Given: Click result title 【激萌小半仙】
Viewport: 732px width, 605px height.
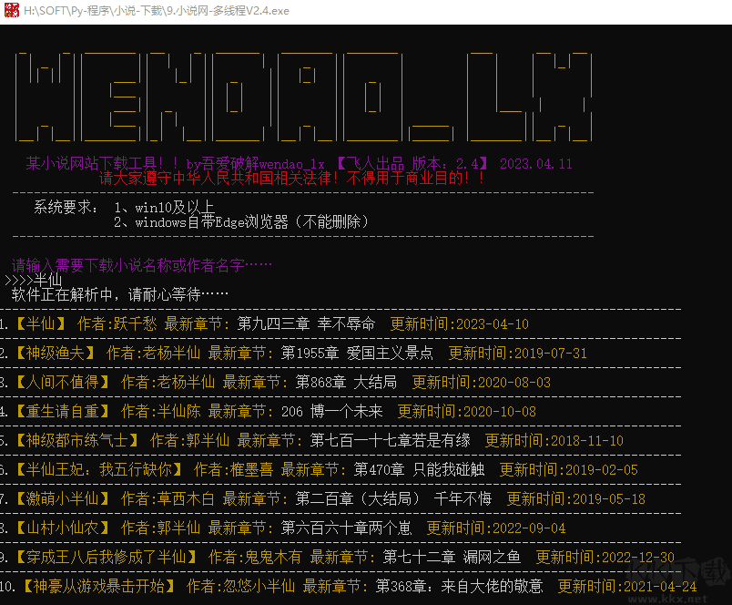Looking at the screenshot, I should [x=63, y=498].
